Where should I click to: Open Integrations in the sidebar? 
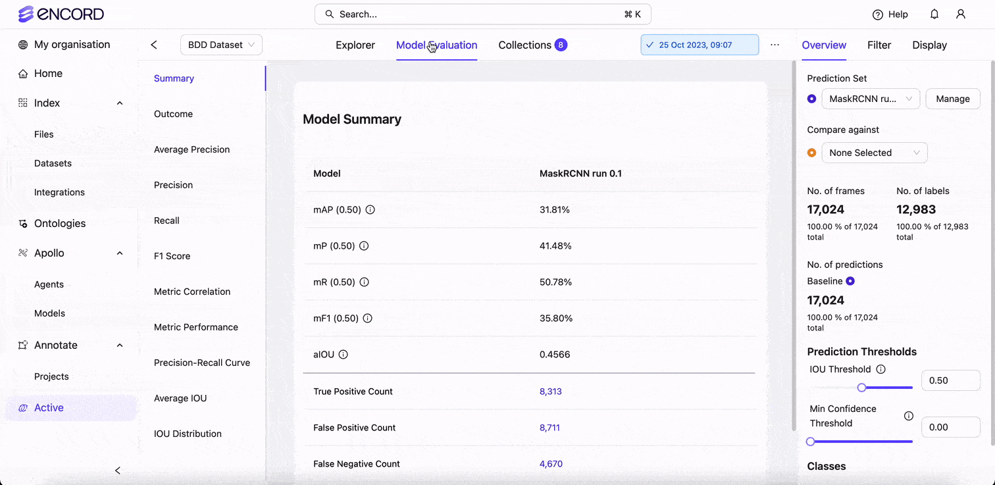(59, 192)
